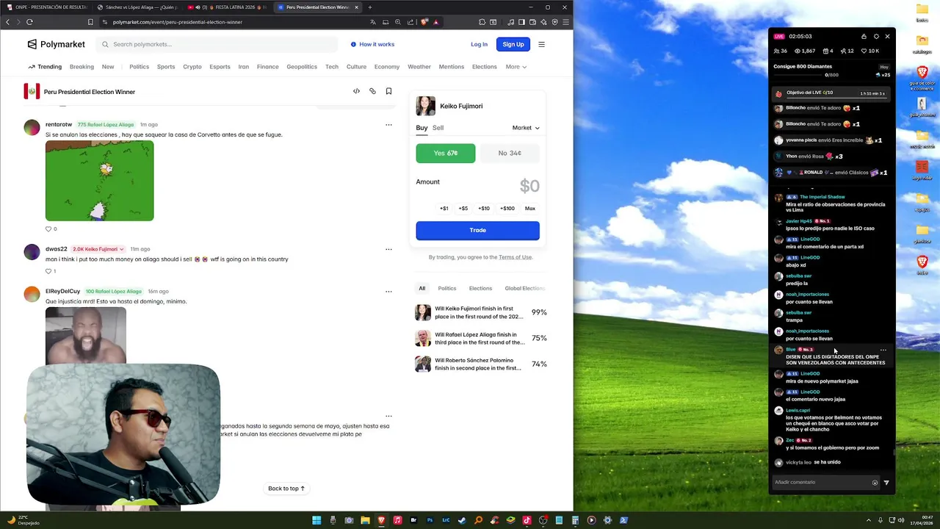Click the image in rentarotw's comment
The image size is (940, 529).
click(x=99, y=181)
